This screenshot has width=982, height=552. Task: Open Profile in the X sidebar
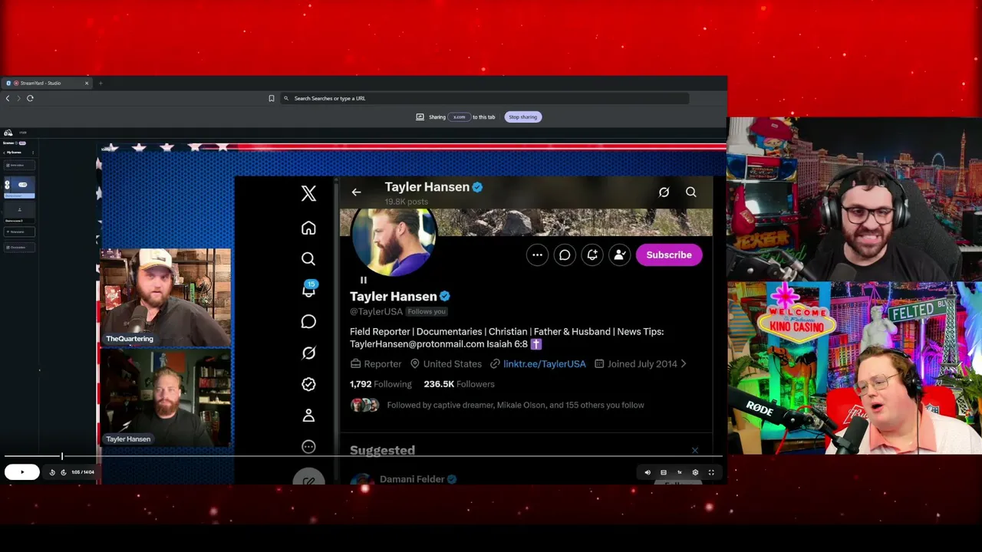coord(308,416)
